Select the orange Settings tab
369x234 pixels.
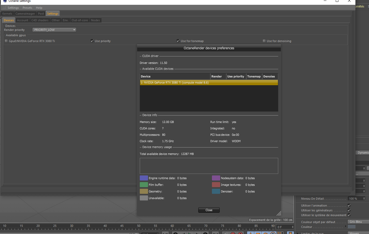point(53,14)
